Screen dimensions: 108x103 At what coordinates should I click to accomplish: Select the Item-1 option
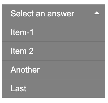[x=53, y=32]
